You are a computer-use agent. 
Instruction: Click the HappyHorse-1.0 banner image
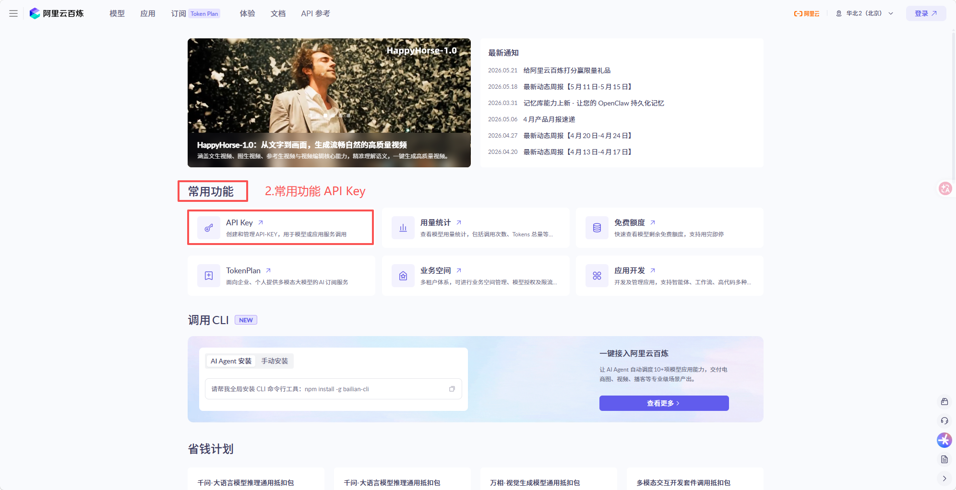[x=329, y=103]
